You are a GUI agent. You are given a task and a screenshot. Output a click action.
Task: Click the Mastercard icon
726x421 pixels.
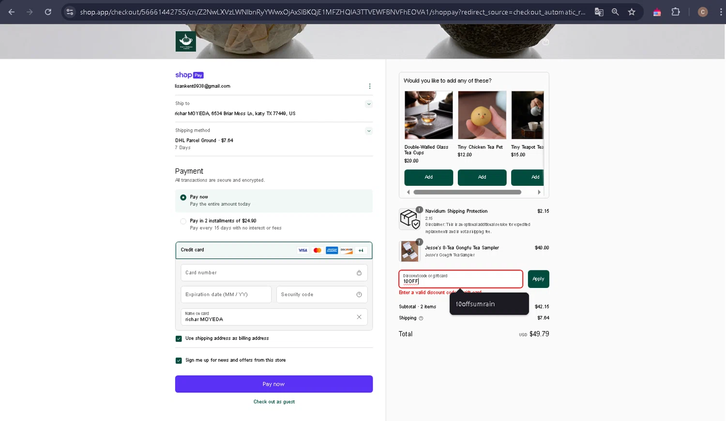[318, 250]
